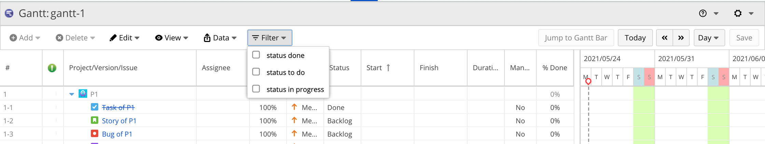Click the Today button
The image size is (765, 144).
pos(635,38)
